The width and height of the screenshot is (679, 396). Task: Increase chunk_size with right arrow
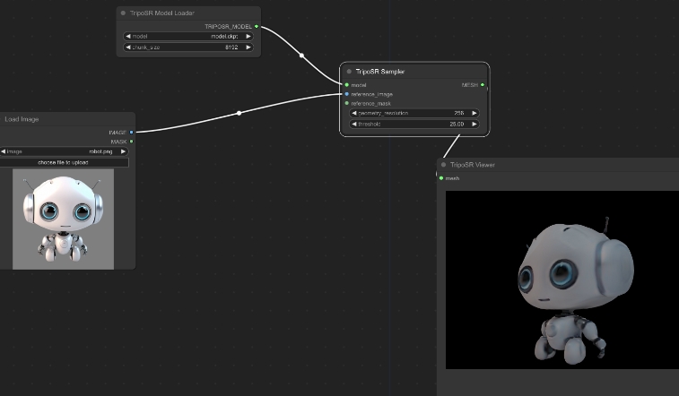tap(248, 47)
